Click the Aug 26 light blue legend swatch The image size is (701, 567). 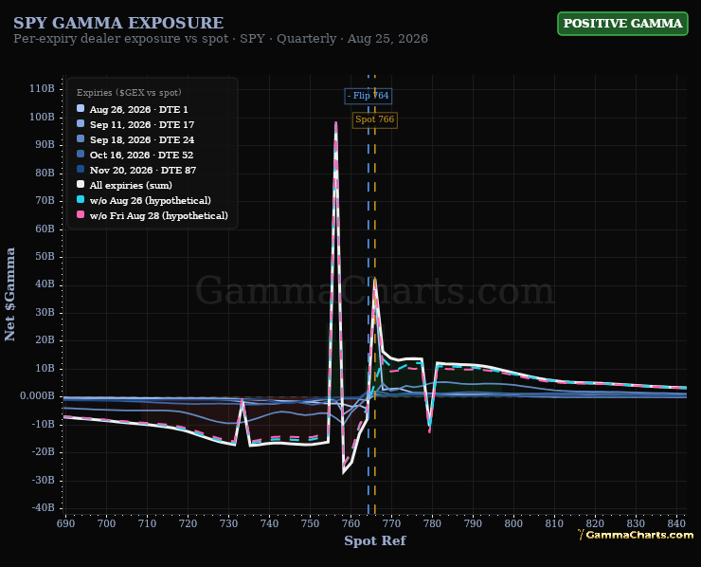(x=81, y=108)
